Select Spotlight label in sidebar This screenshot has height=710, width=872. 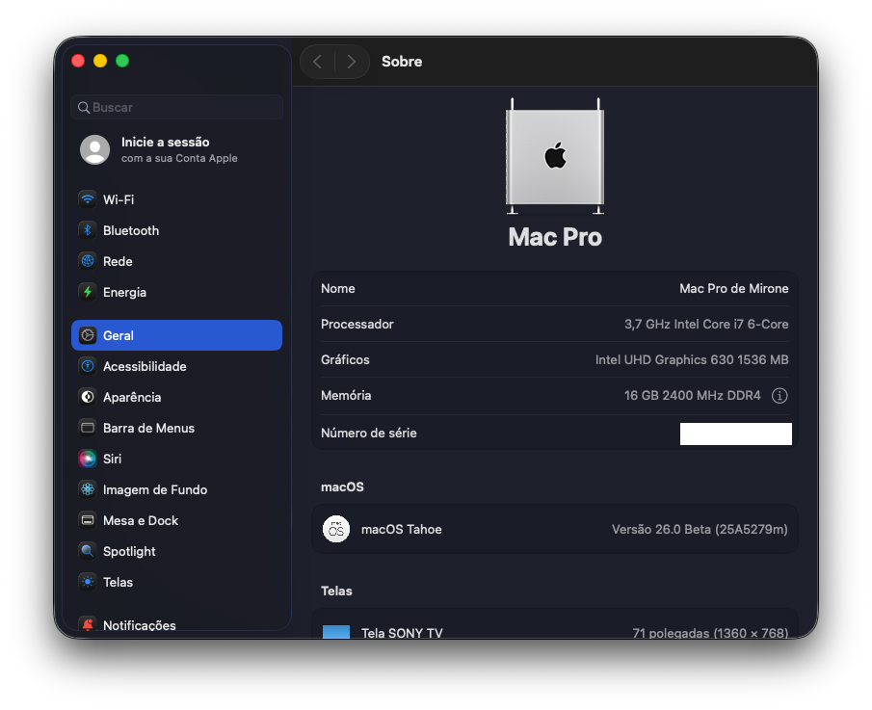click(x=129, y=552)
